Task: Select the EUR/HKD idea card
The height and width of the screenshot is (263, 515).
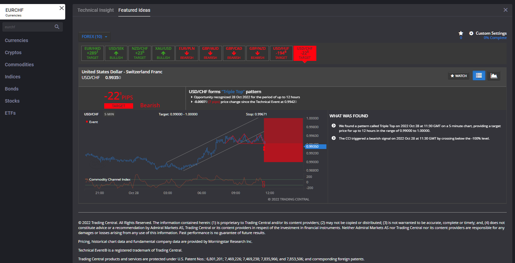Action: click(x=92, y=53)
